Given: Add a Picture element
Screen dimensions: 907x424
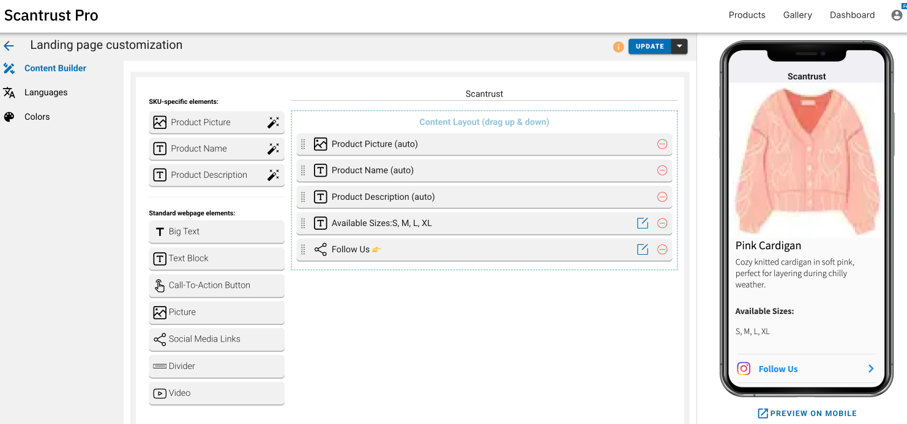Looking at the screenshot, I should click(217, 312).
